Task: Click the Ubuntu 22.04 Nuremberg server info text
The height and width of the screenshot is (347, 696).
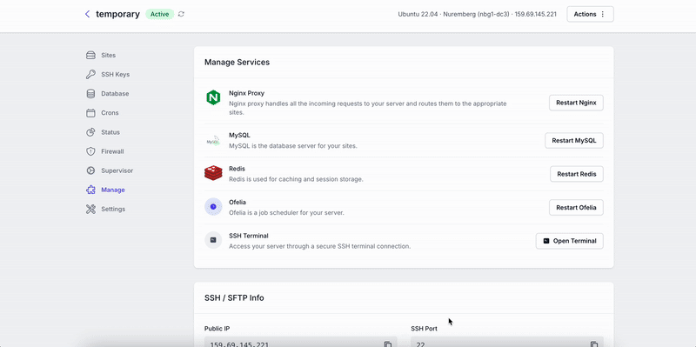Action: coord(477,14)
